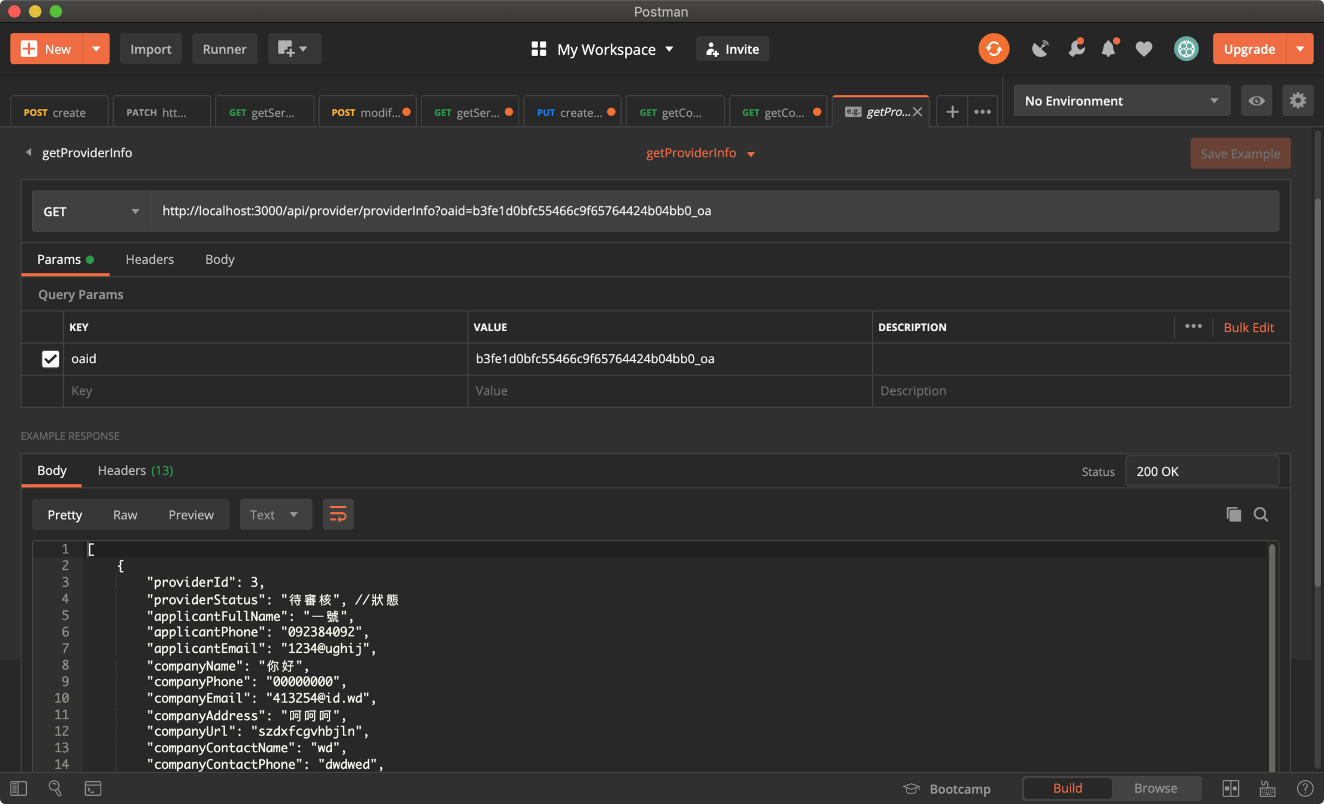This screenshot has width=1324, height=804.
Task: Click the request URL field
Action: click(714, 211)
